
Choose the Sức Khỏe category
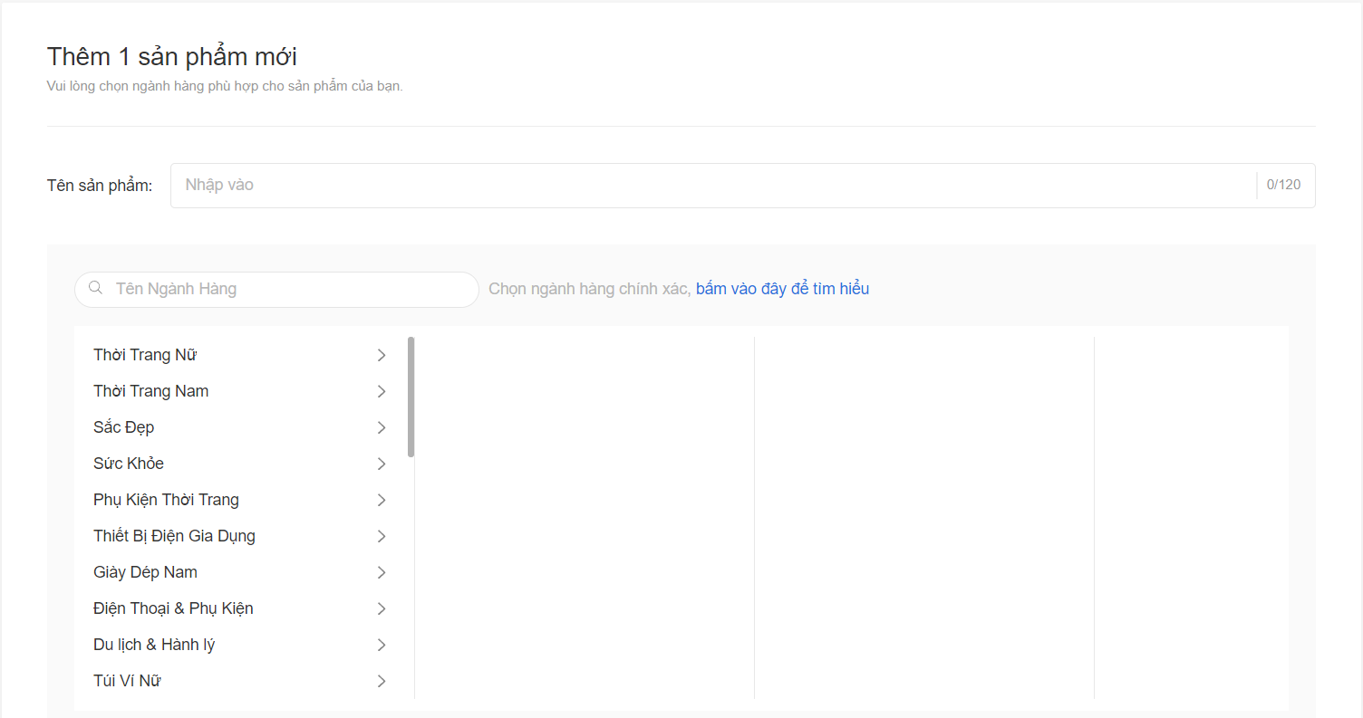(129, 464)
